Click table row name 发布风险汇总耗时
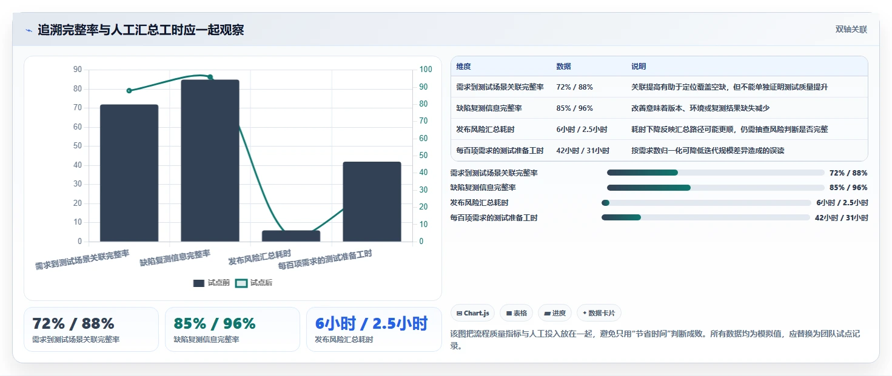Viewport: 892px width, 376px height. click(485, 130)
